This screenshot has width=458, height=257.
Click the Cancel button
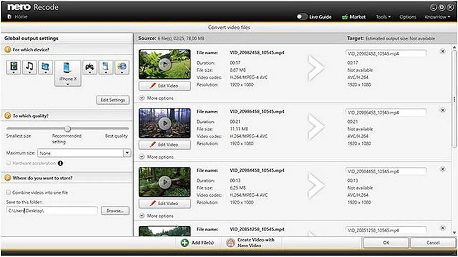pyautogui.click(x=433, y=243)
